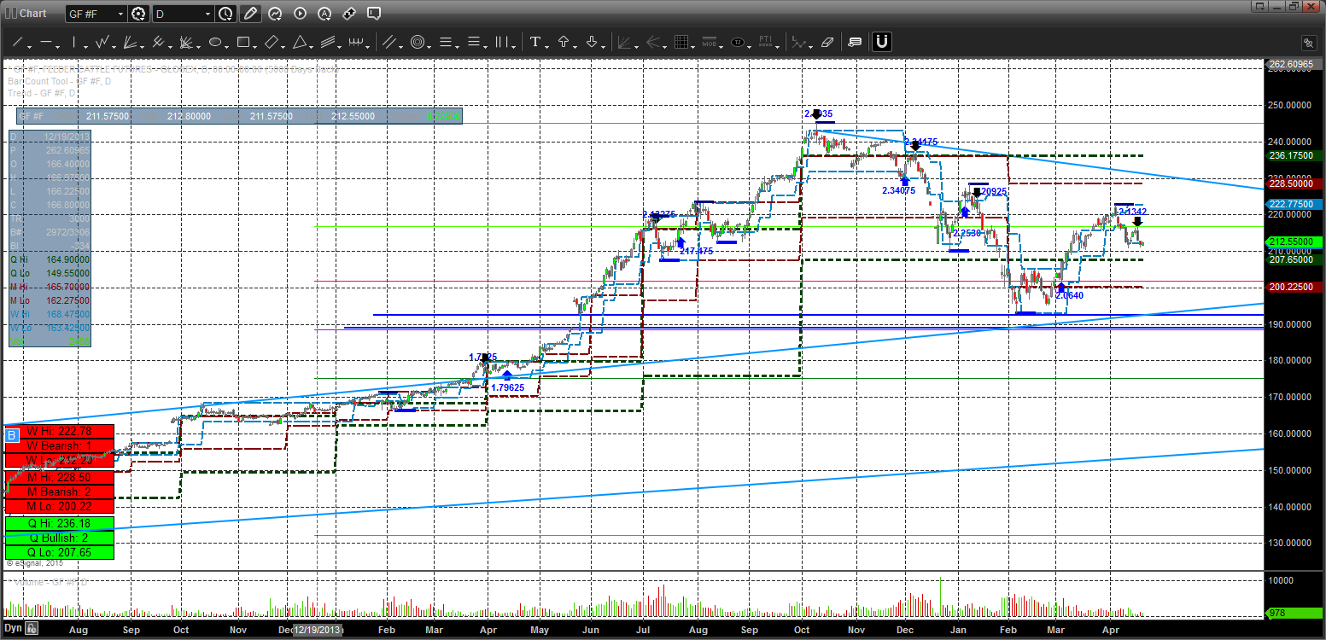The width and height of the screenshot is (1326, 640).
Task: Select the eraser tool in toolbar
Action: (827, 42)
